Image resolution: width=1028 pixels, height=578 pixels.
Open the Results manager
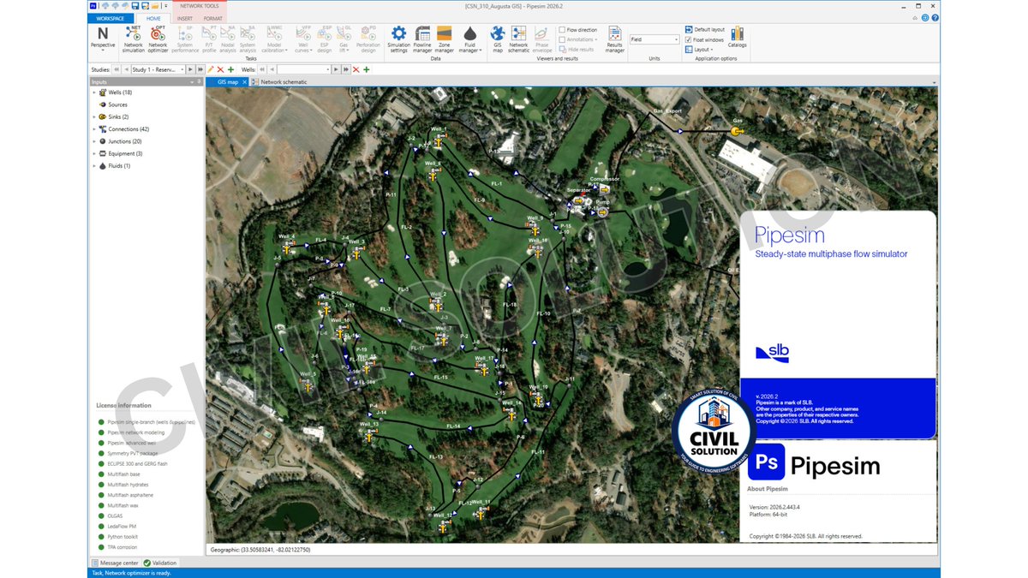coord(615,38)
